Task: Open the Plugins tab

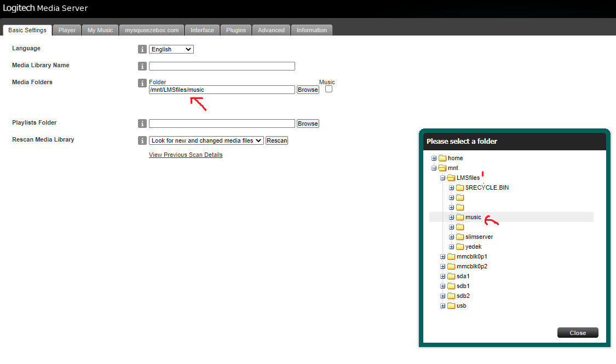Action: 235,30
